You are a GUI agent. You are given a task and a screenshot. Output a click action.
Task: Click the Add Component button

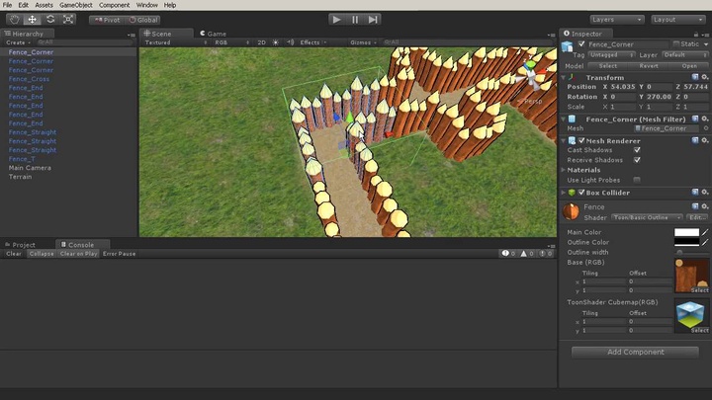pos(635,352)
